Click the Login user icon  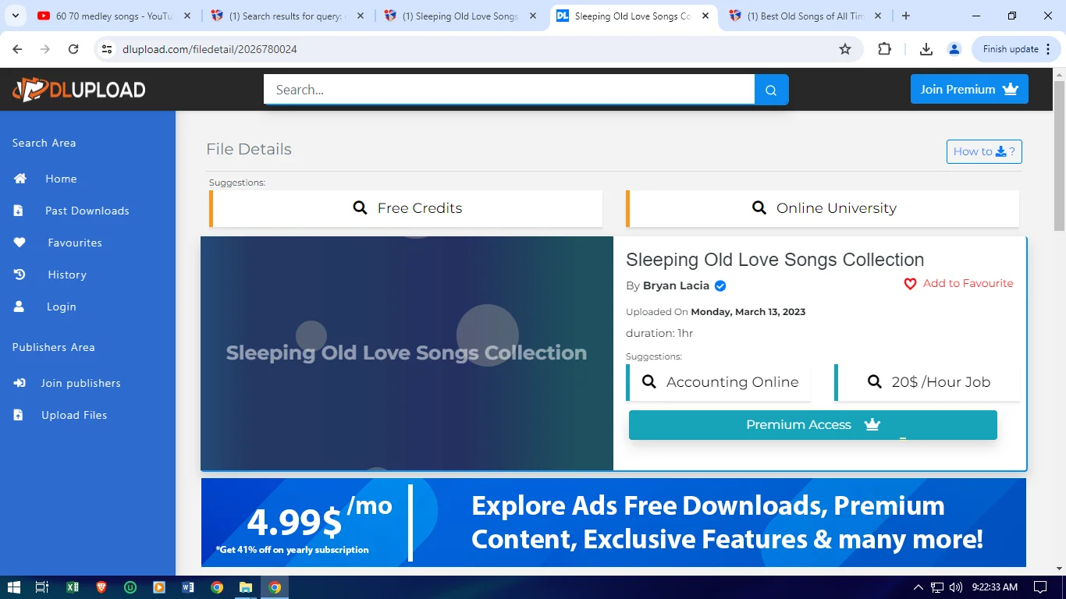(20, 307)
